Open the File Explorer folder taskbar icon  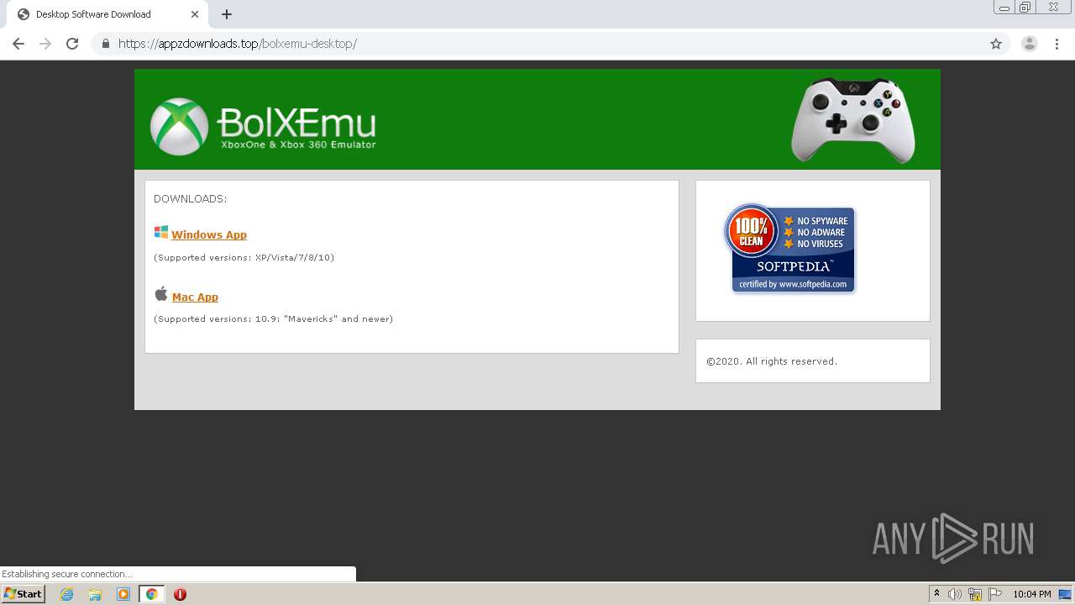pyautogui.click(x=95, y=594)
